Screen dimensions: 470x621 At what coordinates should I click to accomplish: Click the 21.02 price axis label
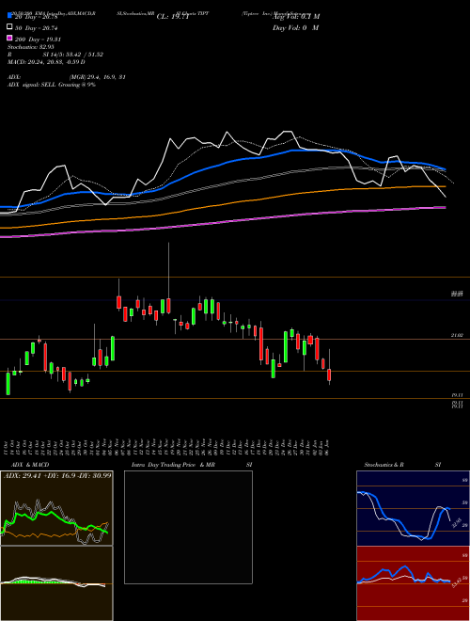point(457,336)
